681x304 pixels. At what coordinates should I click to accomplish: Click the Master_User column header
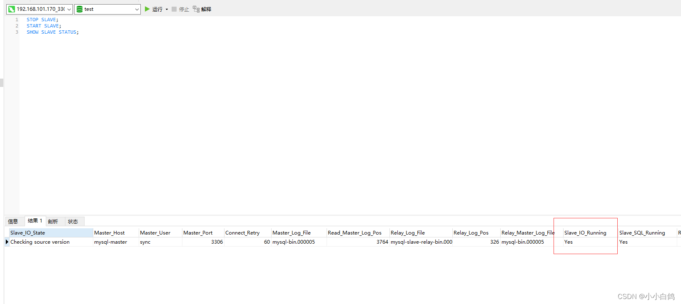[x=160, y=233]
